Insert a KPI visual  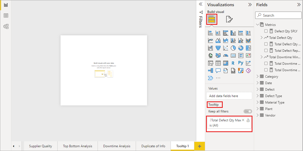(x=248, y=56)
